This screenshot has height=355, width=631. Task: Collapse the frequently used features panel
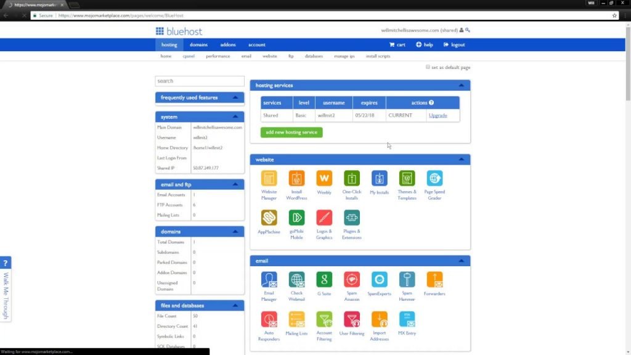(235, 97)
